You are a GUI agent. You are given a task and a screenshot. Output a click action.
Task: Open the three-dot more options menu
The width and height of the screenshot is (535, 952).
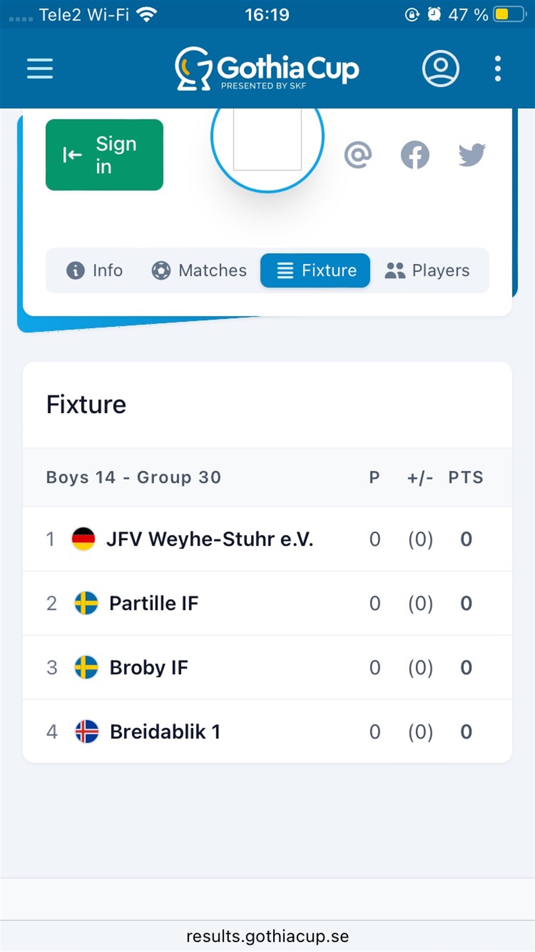pos(498,69)
